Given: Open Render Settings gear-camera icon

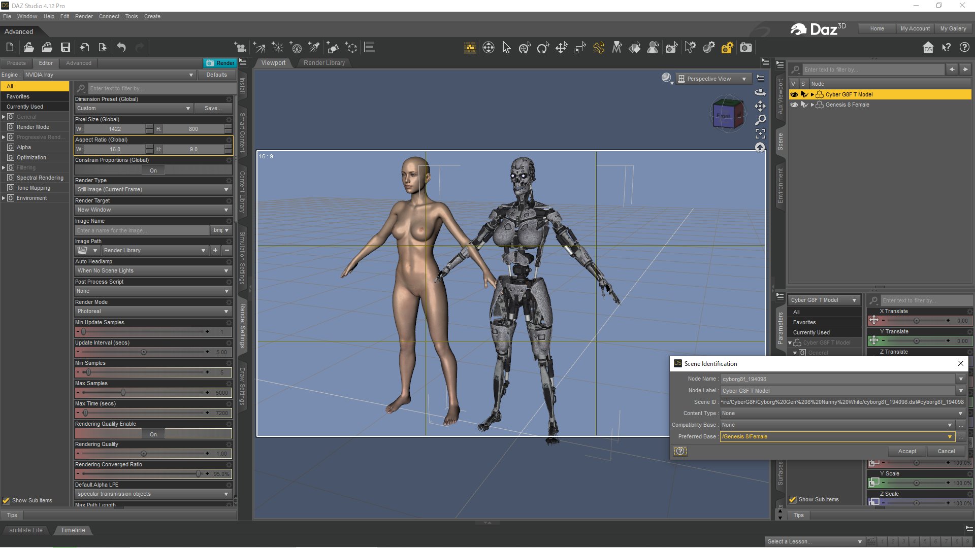Looking at the screenshot, I should pos(727,48).
